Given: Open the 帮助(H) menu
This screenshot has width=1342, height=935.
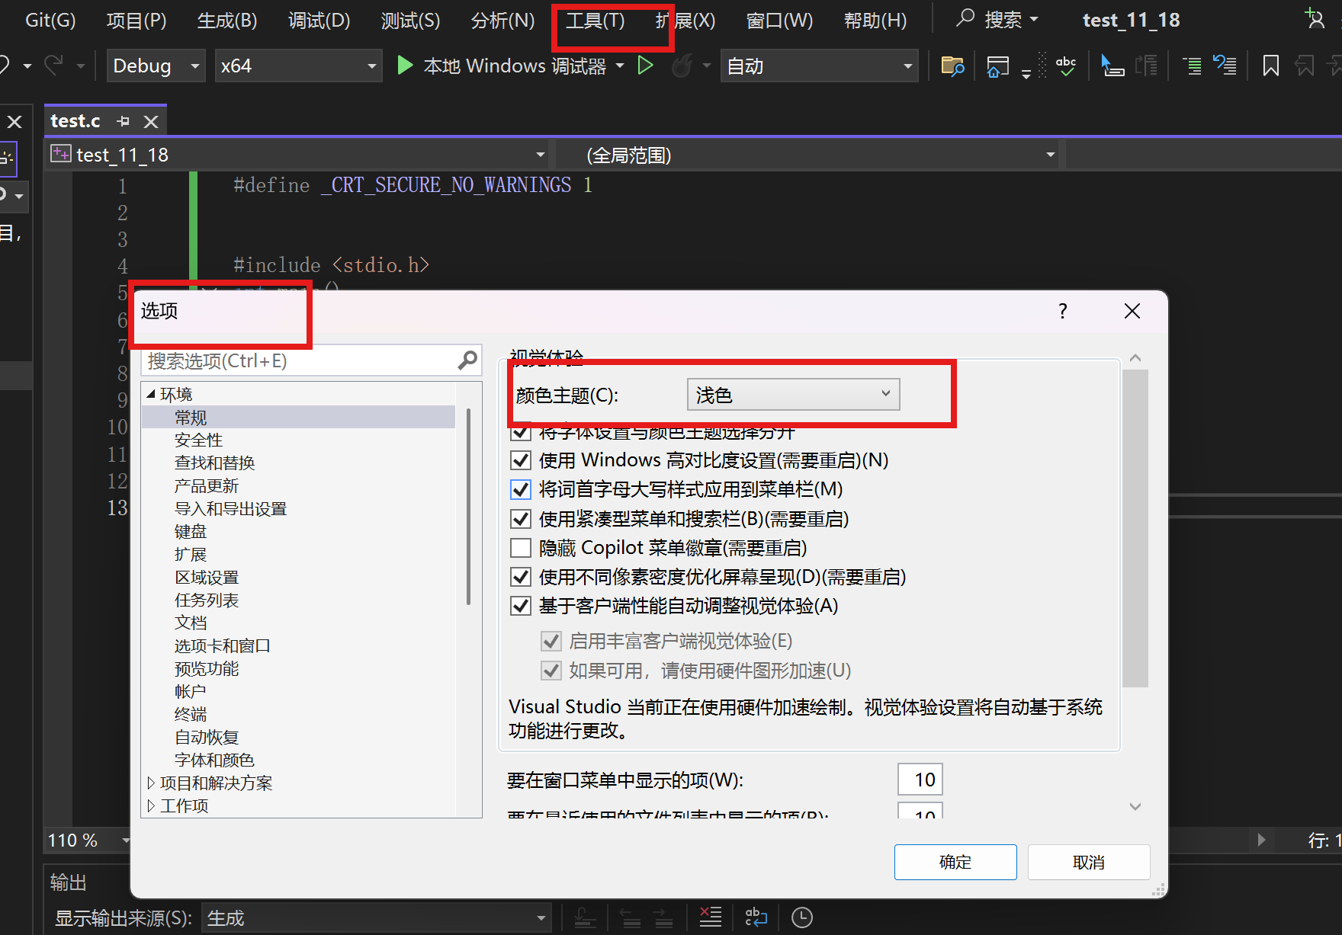Looking at the screenshot, I should 875,20.
